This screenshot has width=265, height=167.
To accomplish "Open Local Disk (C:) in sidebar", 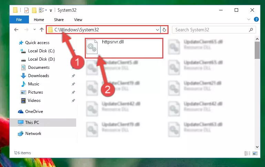I will [x=41, y=51].
